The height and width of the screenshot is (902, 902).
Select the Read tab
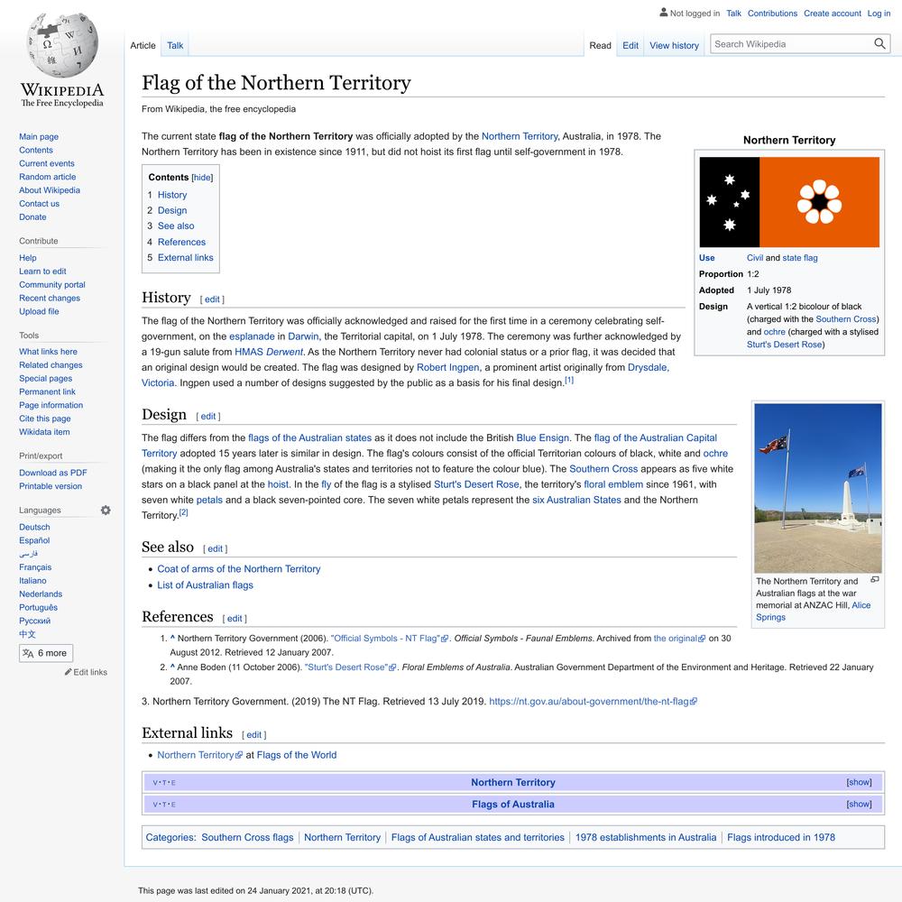[x=600, y=45]
